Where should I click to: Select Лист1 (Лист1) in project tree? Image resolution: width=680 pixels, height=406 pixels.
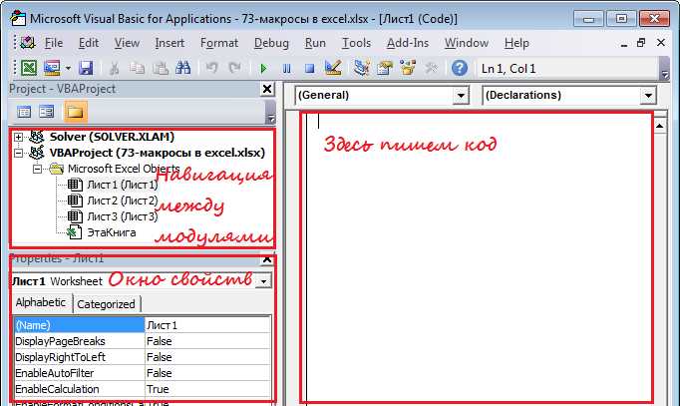click(123, 185)
